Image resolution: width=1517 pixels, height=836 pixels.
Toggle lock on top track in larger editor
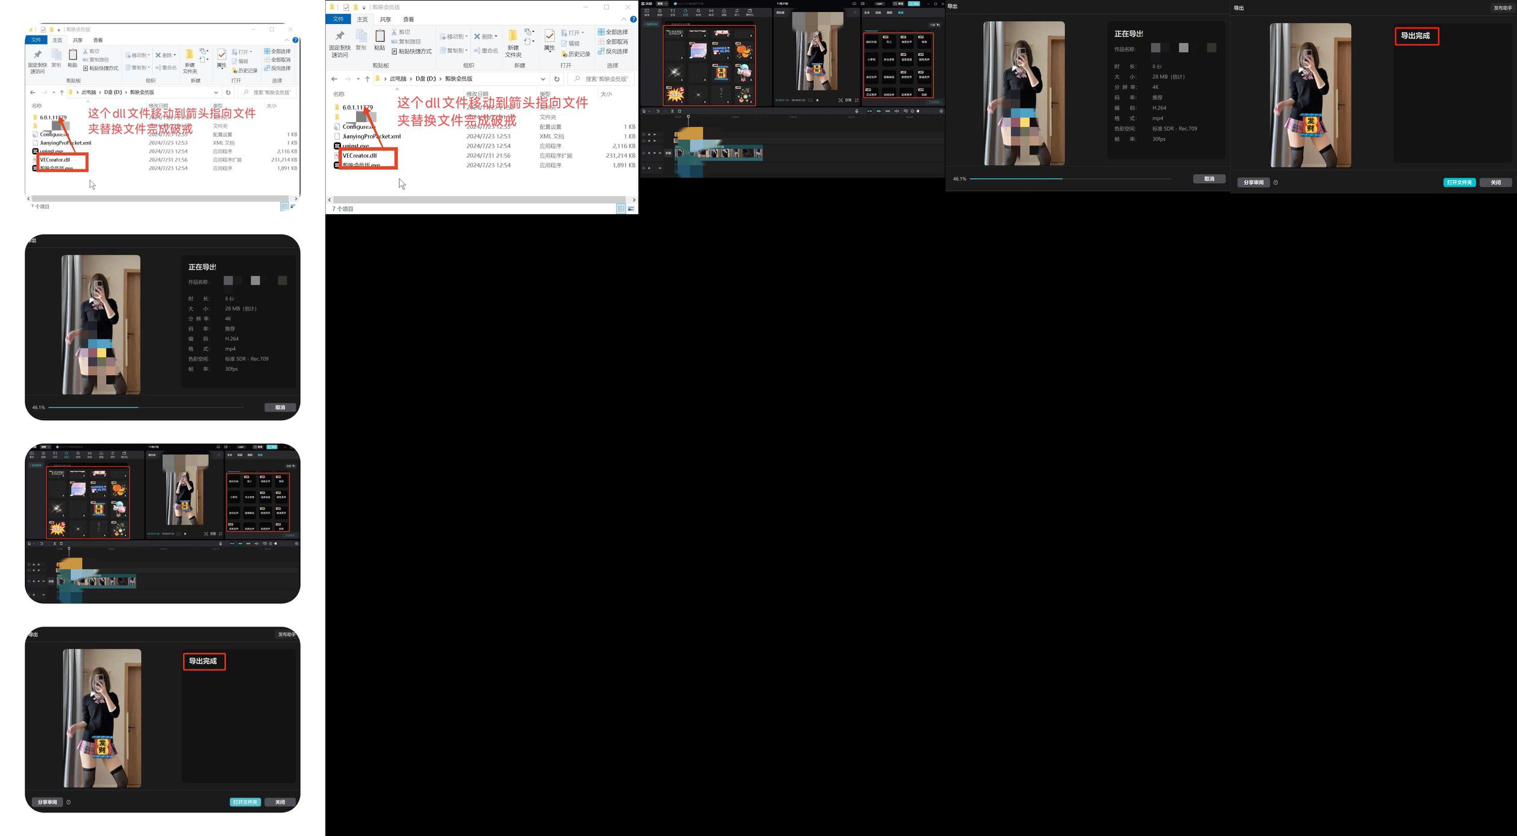649,134
